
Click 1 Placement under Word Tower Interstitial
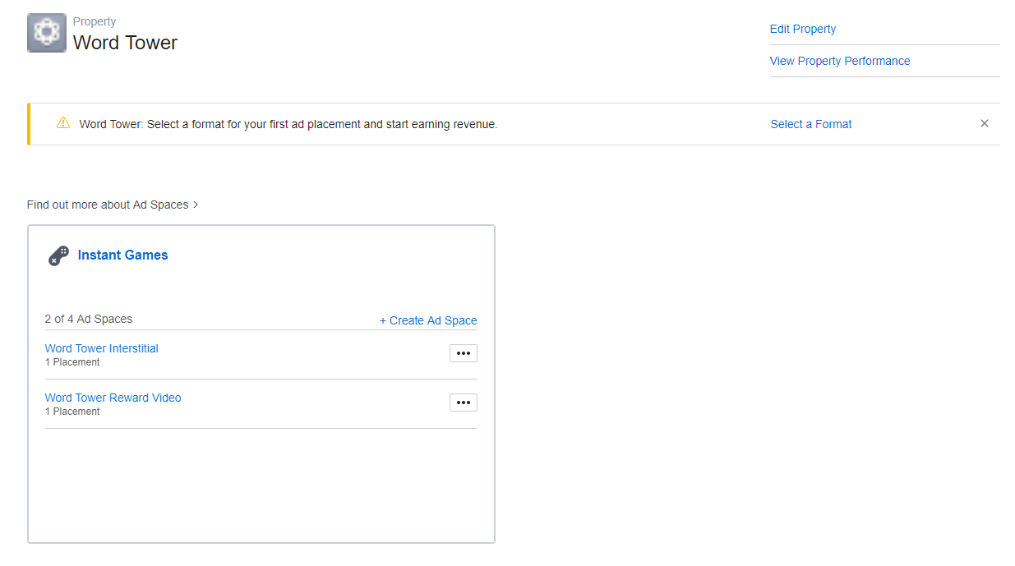point(72,362)
